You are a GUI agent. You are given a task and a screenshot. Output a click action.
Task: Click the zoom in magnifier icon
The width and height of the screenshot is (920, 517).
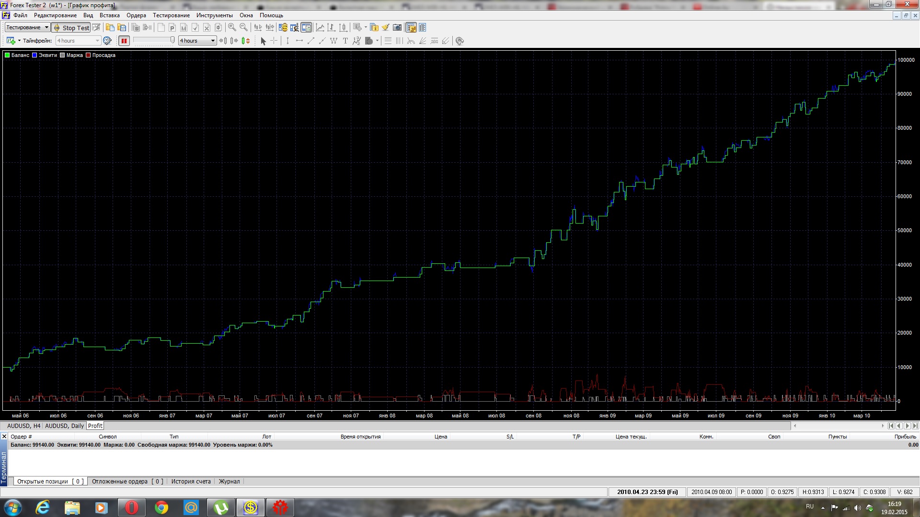pyautogui.click(x=232, y=27)
